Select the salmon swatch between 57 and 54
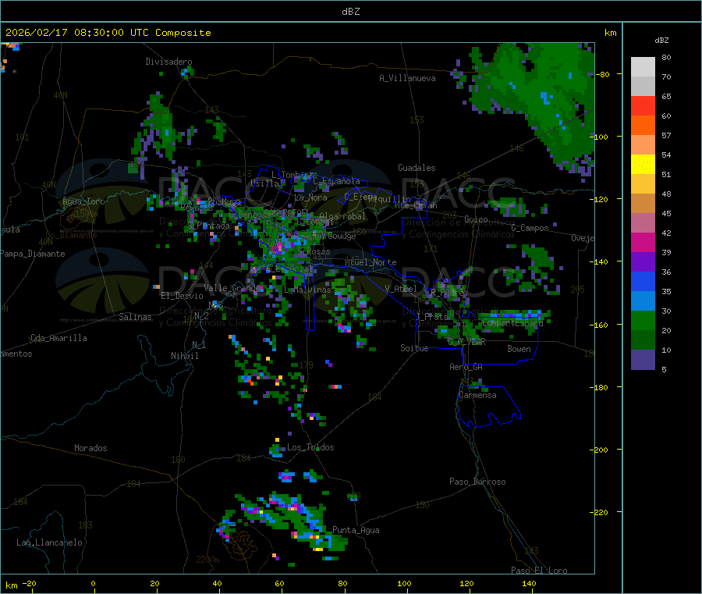The image size is (702, 594). (643, 144)
